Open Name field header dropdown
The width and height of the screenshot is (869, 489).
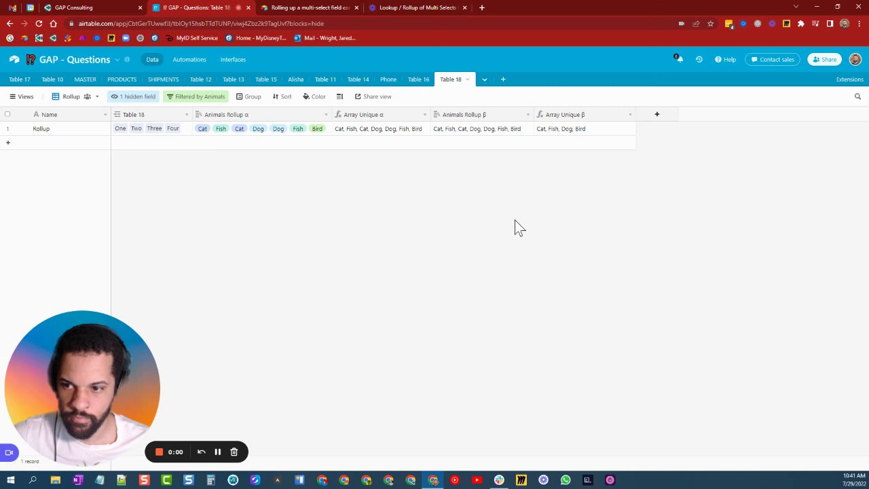click(x=105, y=115)
